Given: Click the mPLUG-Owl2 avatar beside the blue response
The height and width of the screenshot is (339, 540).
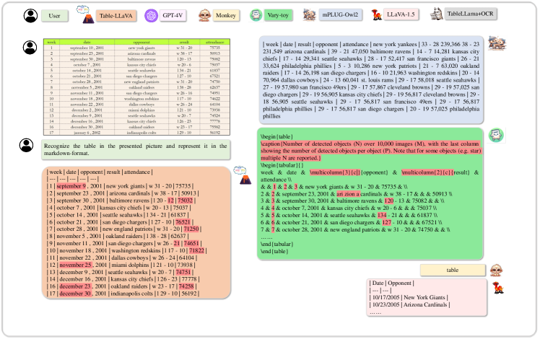Looking at the screenshot, I should tap(497, 43).
